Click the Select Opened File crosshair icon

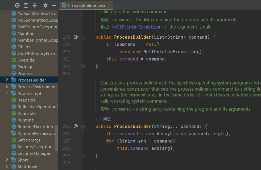point(17,5)
